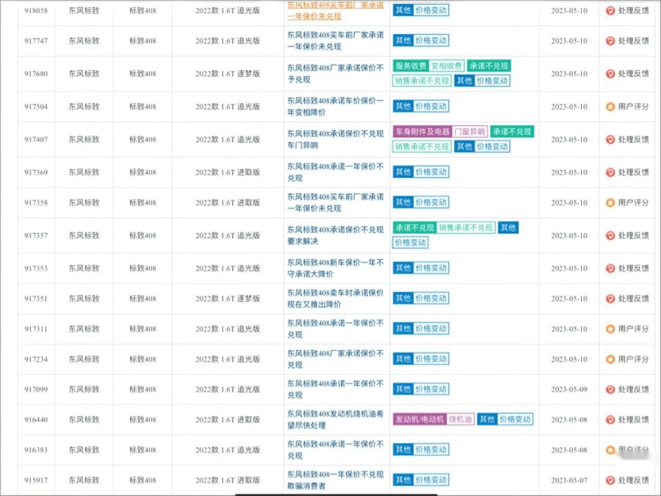The height and width of the screenshot is (496, 661).
Task: Click the orange rating icon in row 917358
Action: [x=610, y=203]
